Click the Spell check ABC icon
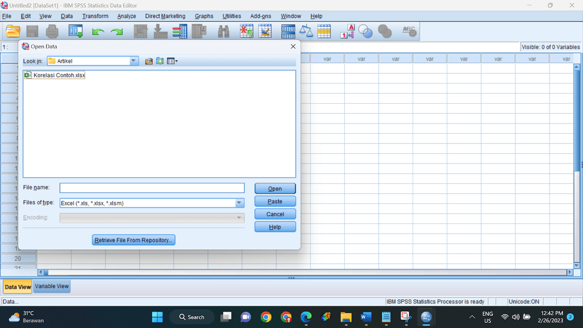 tap(409, 32)
